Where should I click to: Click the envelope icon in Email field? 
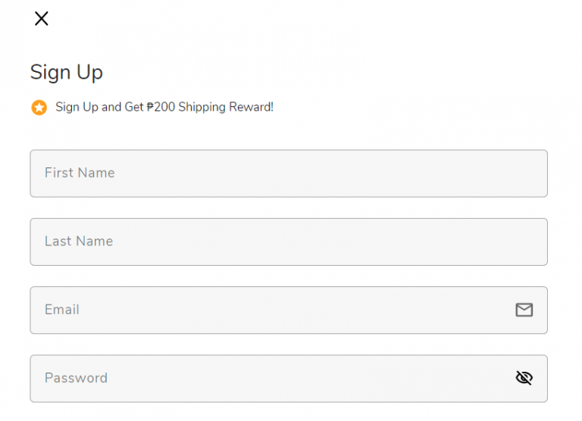click(524, 310)
